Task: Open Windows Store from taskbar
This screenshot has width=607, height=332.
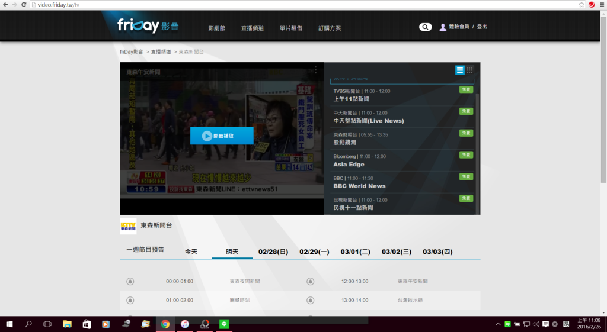Action: [x=87, y=324]
